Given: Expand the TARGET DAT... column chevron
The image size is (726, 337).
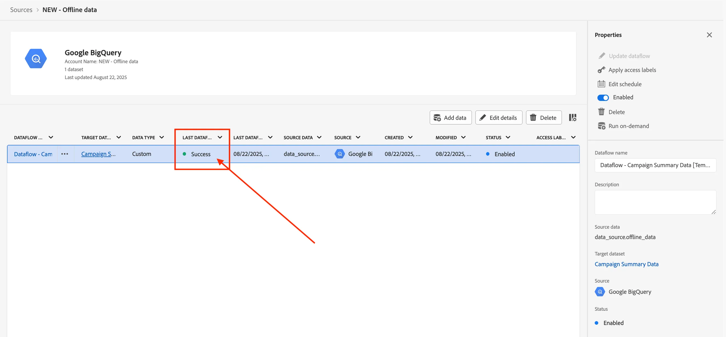Looking at the screenshot, I should tap(119, 137).
